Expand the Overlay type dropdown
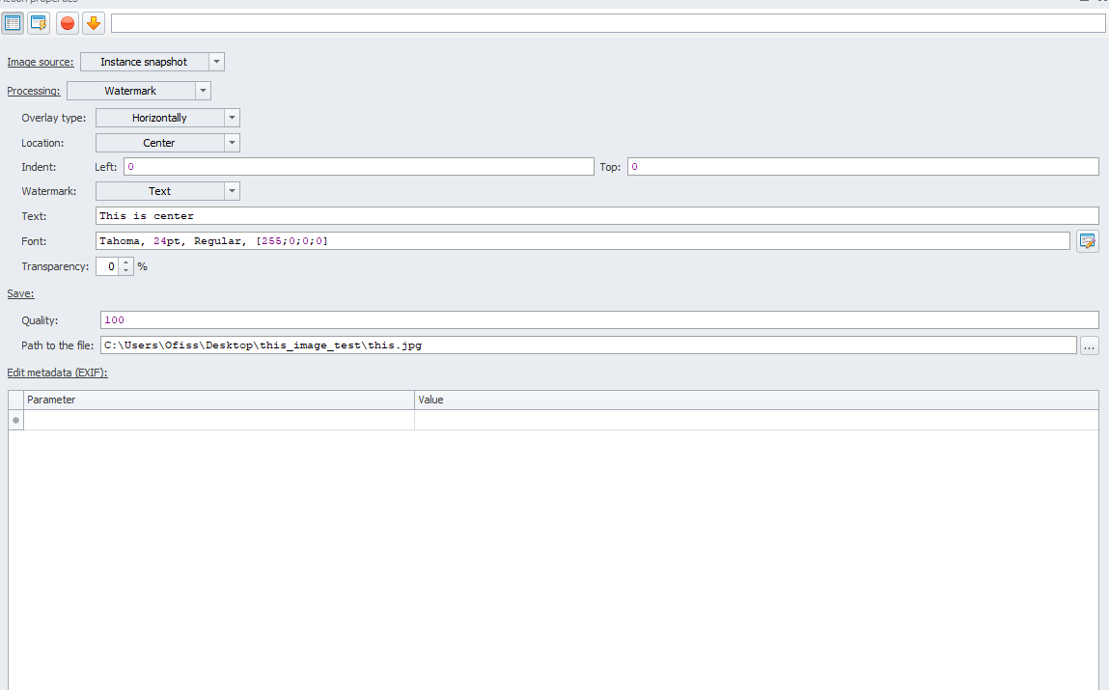 [232, 118]
